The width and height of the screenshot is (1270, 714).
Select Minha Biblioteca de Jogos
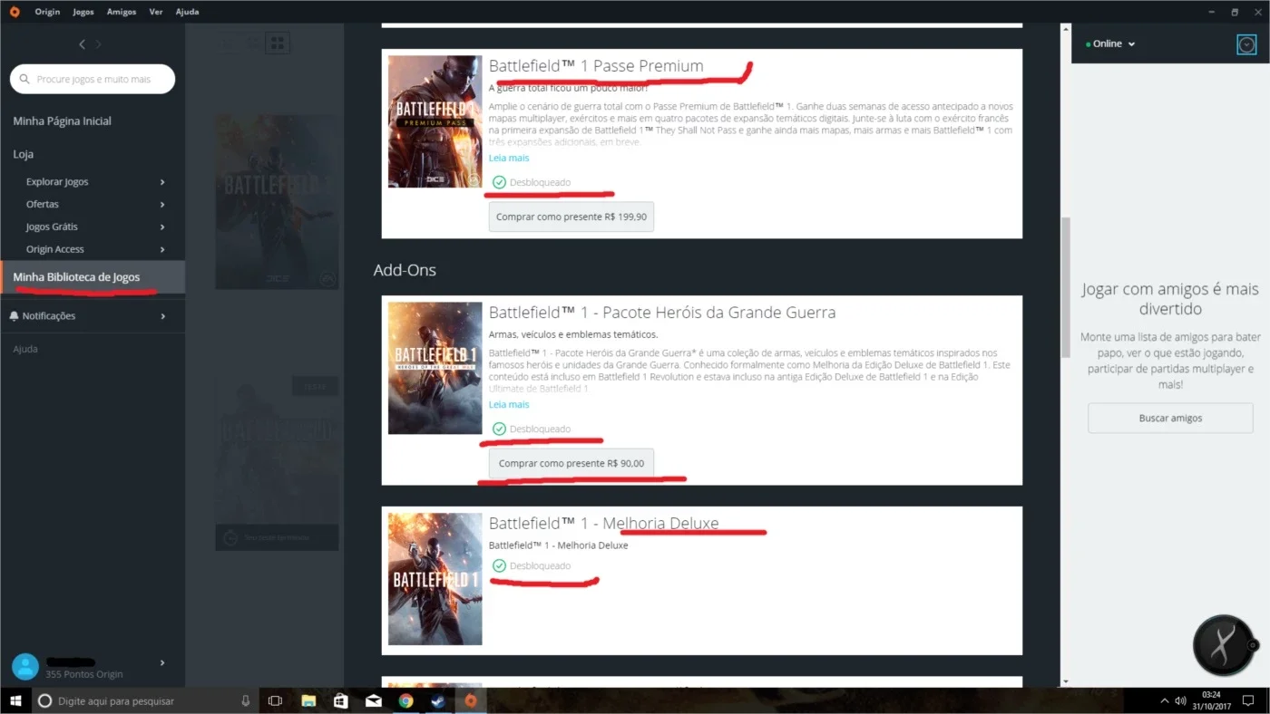click(x=93, y=277)
